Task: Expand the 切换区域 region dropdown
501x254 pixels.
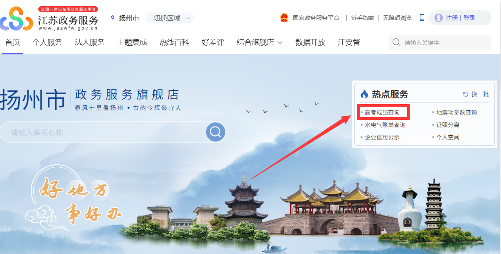Action: click(x=169, y=18)
